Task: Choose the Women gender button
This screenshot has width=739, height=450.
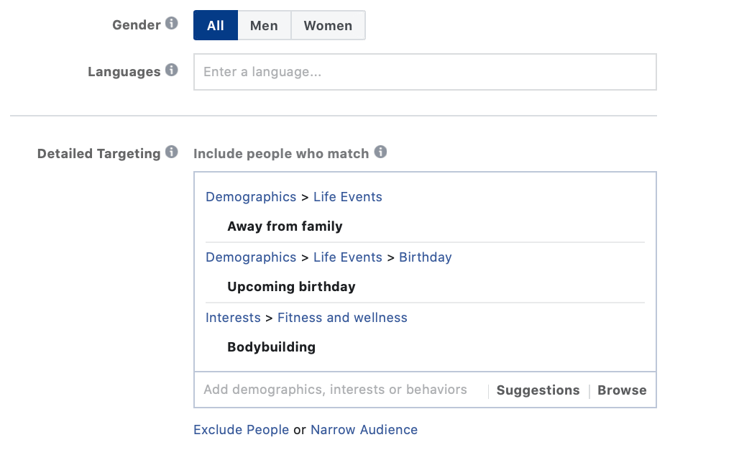Action: [328, 26]
